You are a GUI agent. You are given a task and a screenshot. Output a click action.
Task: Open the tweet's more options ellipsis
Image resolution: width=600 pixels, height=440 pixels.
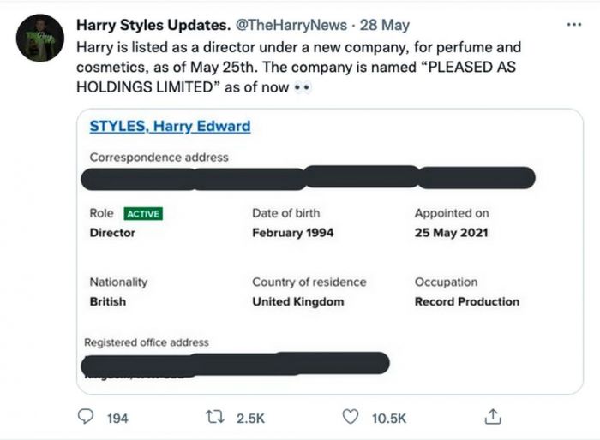[574, 24]
